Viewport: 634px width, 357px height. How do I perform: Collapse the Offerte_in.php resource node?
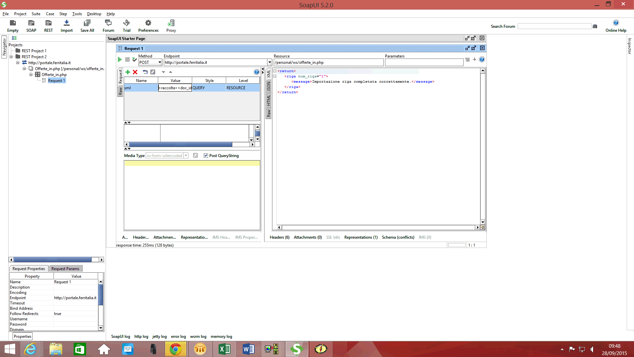24,69
